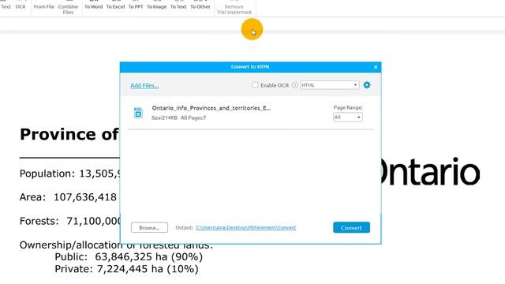Click the Ontario logo in the document
Viewport: 505px width, 284px height.
(x=430, y=172)
